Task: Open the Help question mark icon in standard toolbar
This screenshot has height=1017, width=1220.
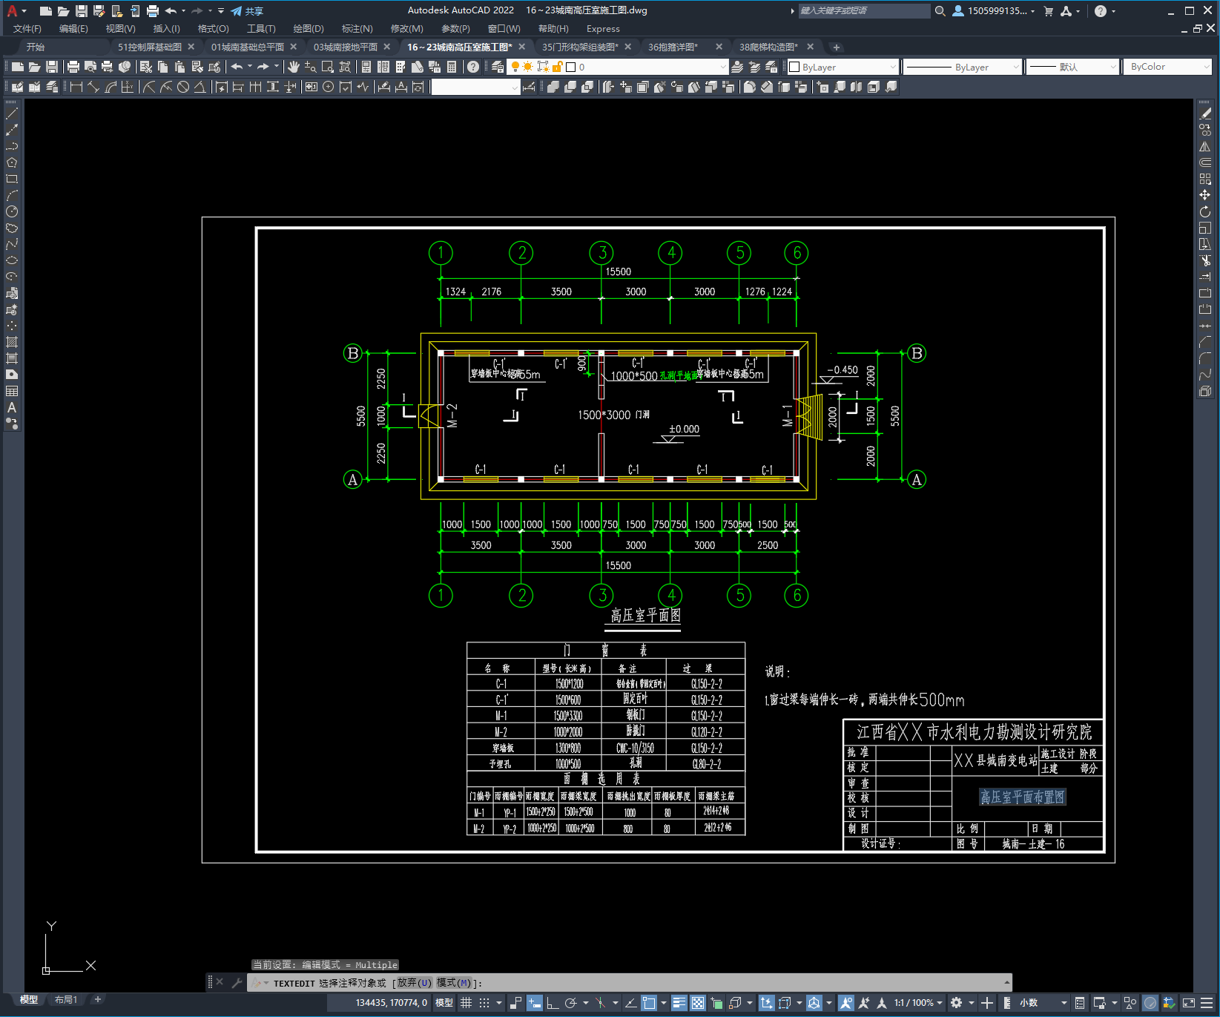Action: 473,67
